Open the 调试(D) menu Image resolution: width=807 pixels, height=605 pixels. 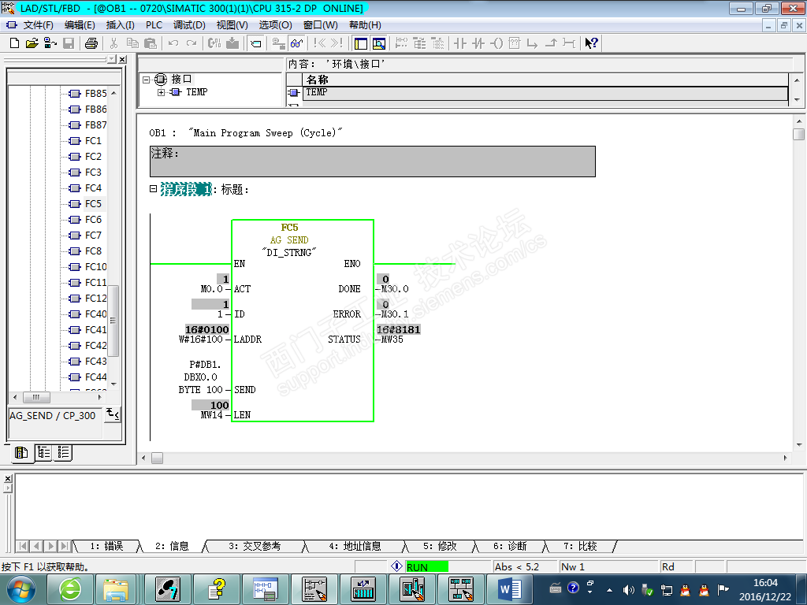point(189,24)
